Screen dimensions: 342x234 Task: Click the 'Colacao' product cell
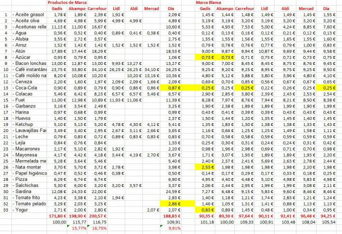(29, 94)
